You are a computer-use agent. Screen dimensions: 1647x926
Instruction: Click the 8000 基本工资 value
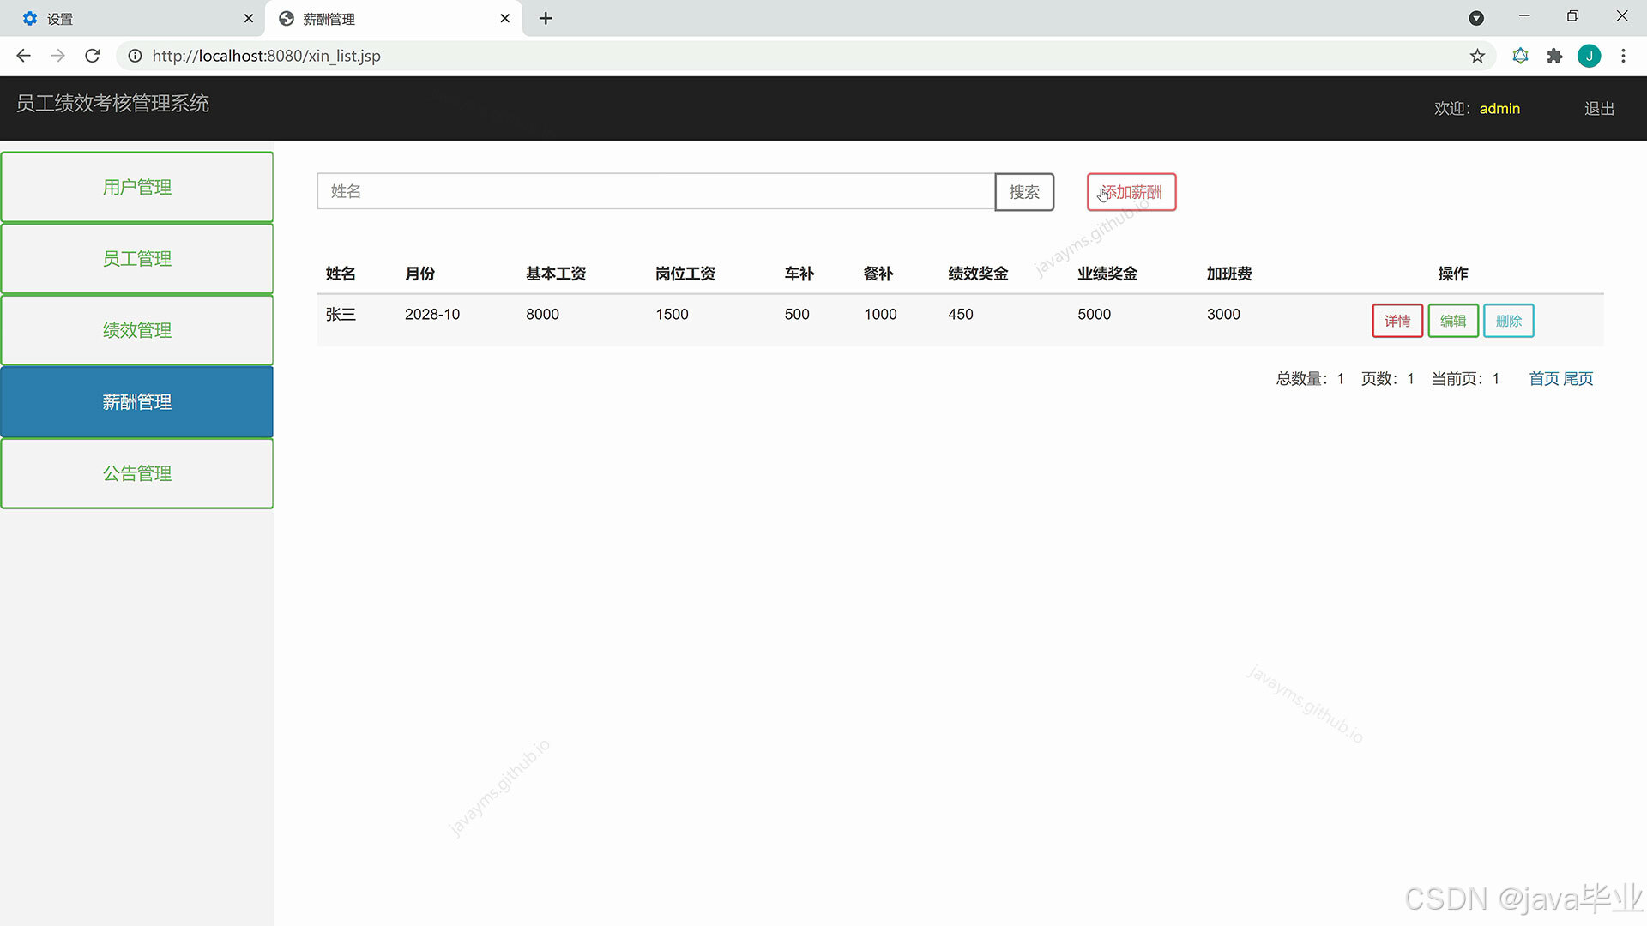click(x=542, y=315)
